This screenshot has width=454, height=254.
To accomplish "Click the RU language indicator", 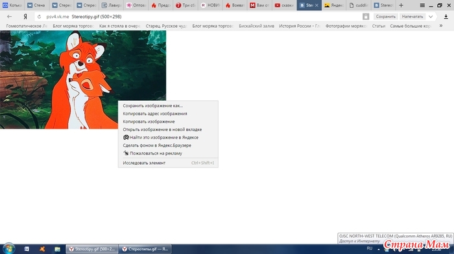I will pyautogui.click(x=370, y=249).
